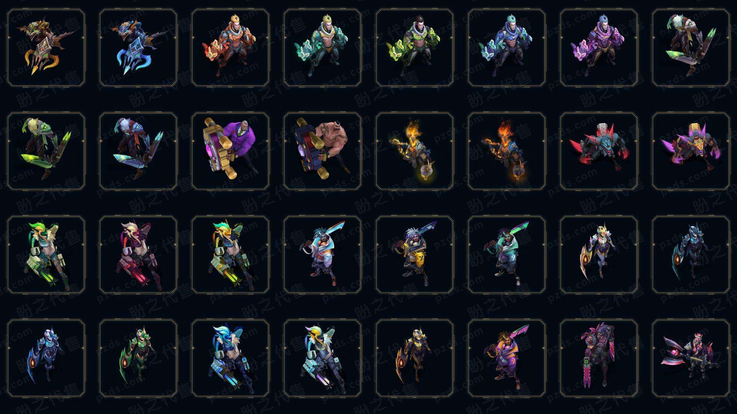Select the purple-yellow mechanical wolf chroma
This screenshot has width=737, height=414.
pyautogui.click(x=691, y=151)
